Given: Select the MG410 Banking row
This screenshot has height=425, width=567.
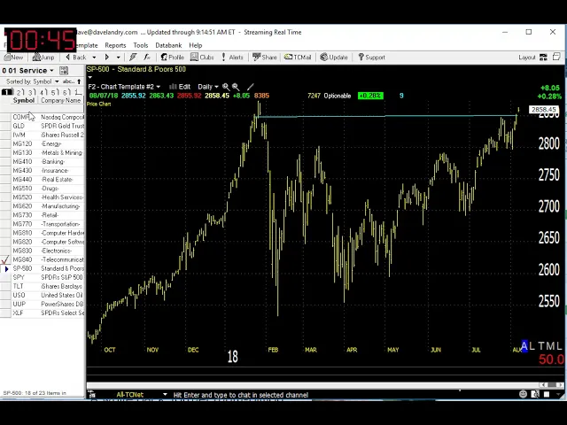Looking at the screenshot, I should pos(43,161).
